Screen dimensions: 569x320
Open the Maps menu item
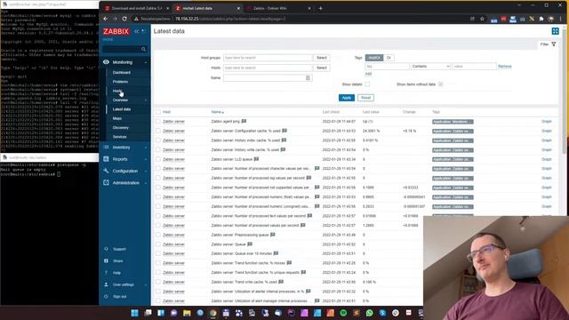tap(116, 118)
